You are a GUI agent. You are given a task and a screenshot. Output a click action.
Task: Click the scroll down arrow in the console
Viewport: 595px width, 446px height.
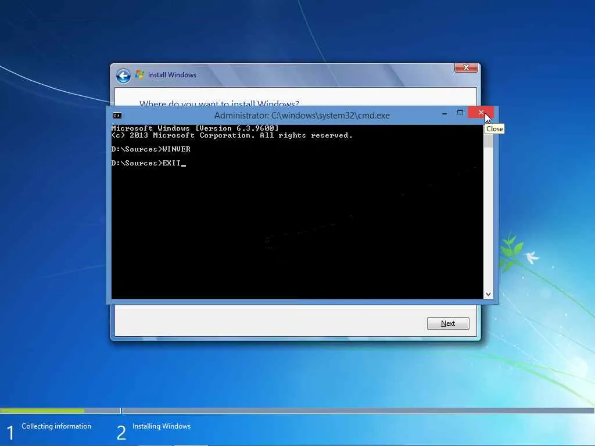pyautogui.click(x=488, y=294)
